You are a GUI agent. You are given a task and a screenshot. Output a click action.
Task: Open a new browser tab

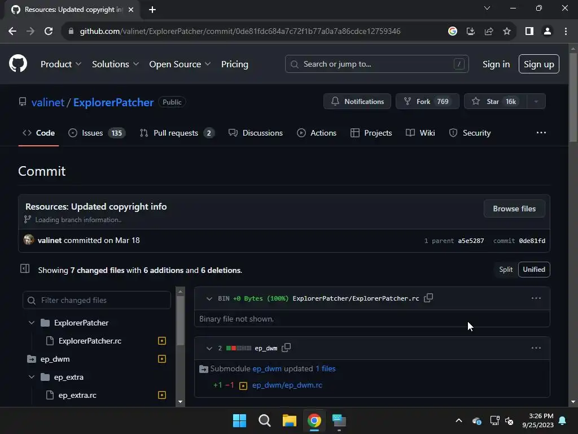[152, 10]
